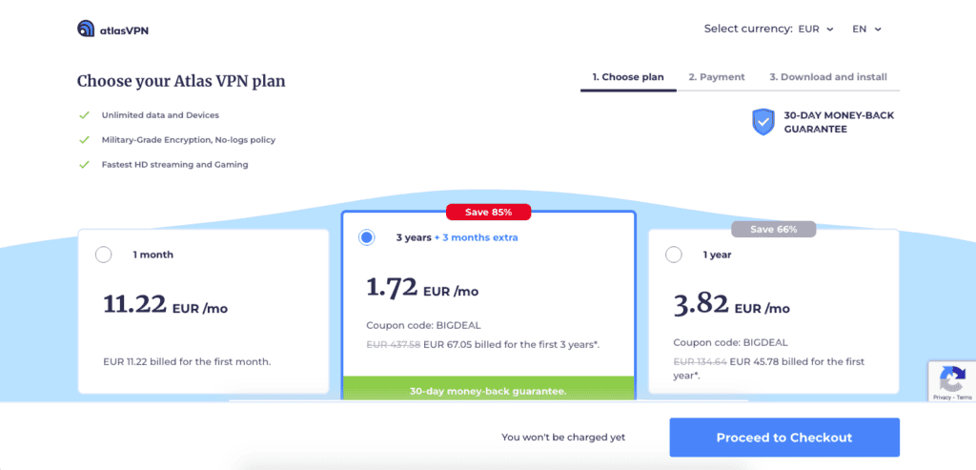Click the money-back guarantee shield icon

(763, 121)
